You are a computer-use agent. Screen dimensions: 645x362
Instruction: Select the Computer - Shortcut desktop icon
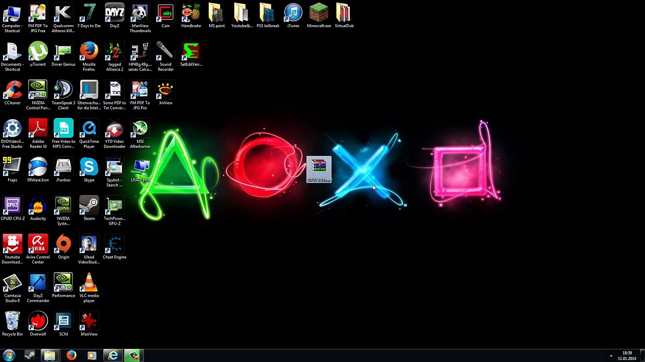click(x=12, y=18)
